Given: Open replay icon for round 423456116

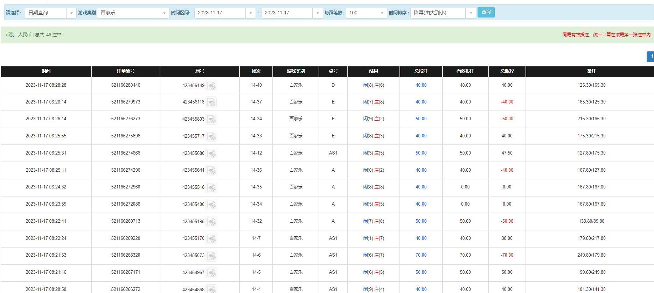Looking at the screenshot, I should [211, 102].
